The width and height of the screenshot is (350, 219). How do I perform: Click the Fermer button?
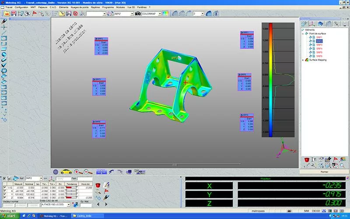[324, 172]
